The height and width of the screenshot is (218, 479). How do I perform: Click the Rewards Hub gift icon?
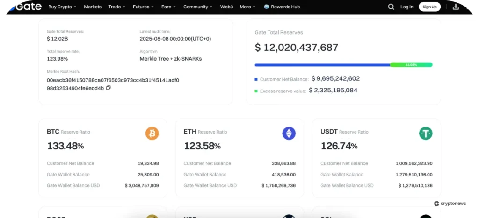tap(266, 7)
